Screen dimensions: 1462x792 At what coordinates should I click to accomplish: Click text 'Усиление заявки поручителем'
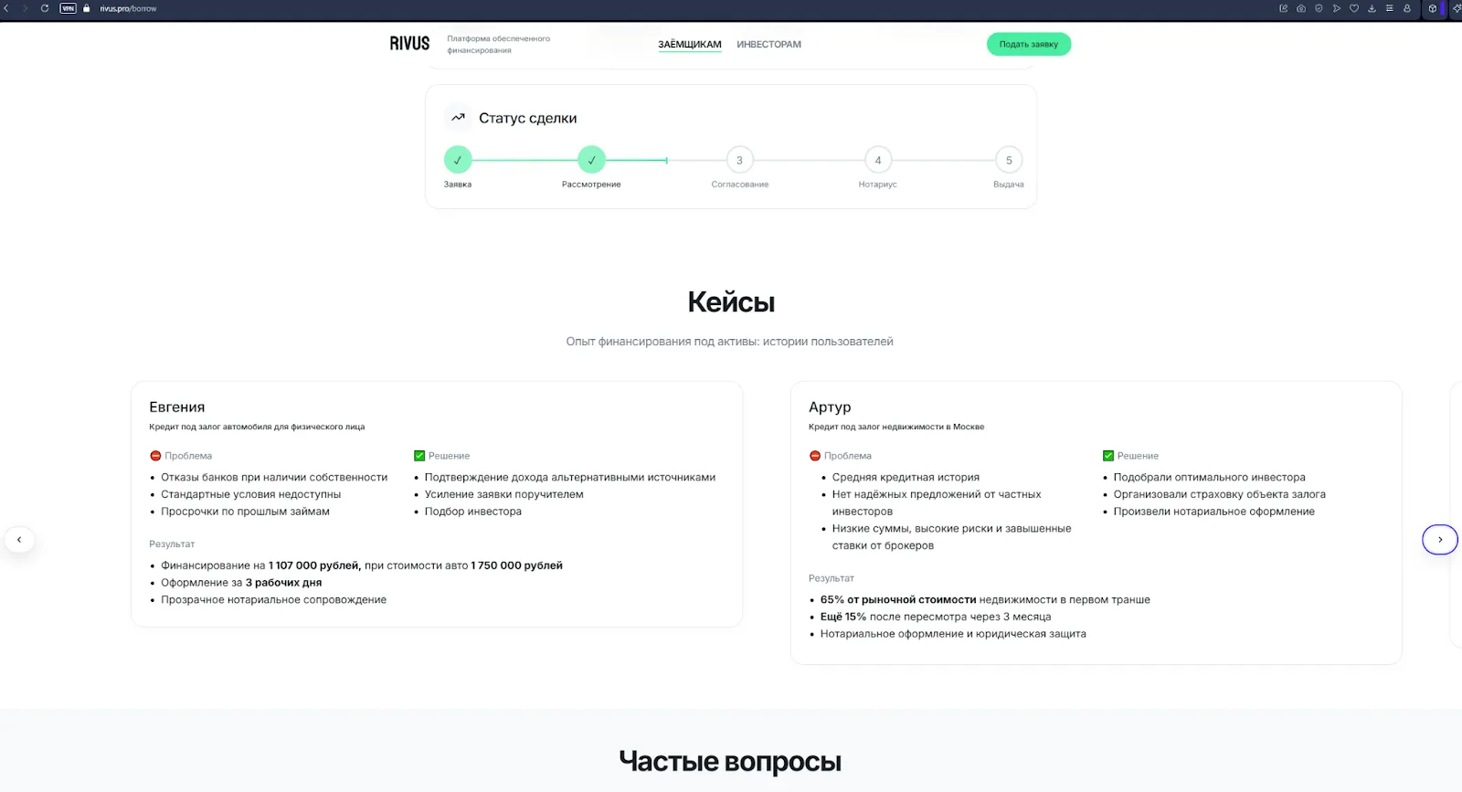click(x=503, y=494)
